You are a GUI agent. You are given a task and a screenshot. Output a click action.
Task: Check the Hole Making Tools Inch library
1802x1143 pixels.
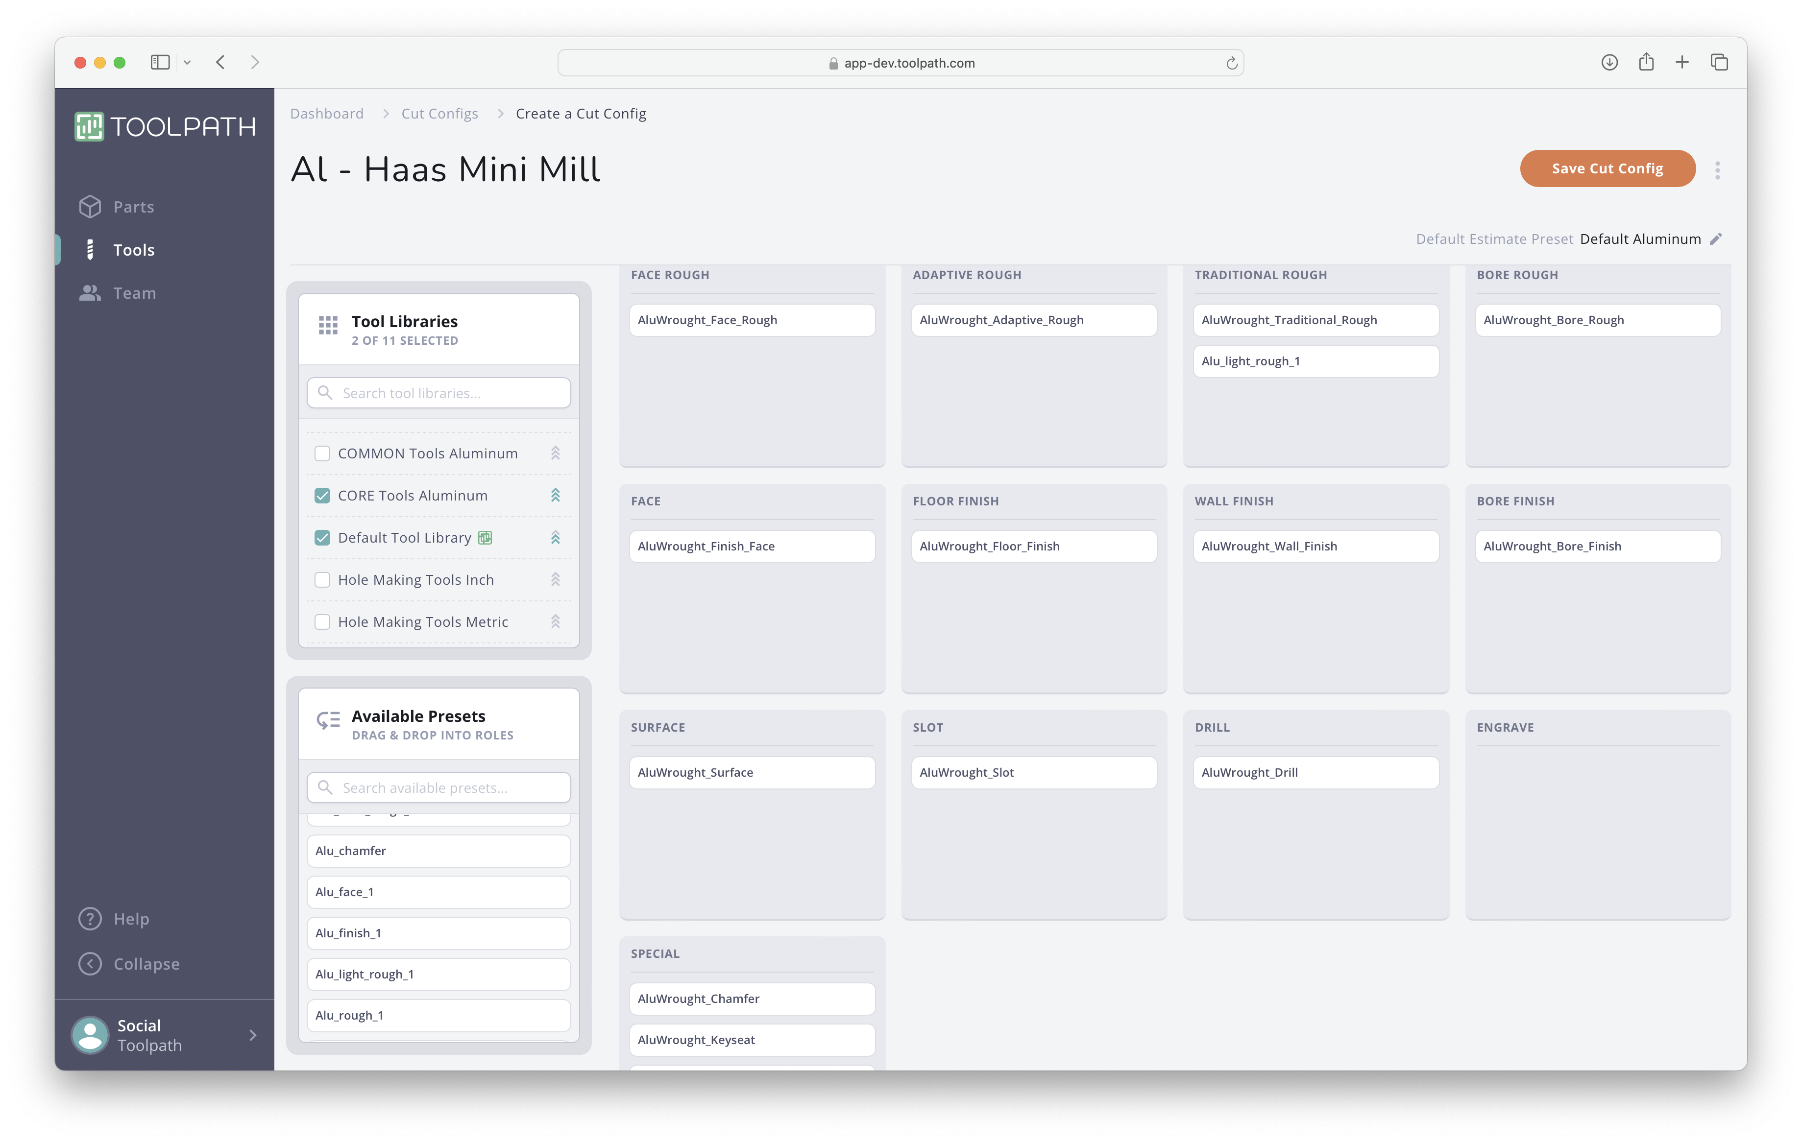322,579
